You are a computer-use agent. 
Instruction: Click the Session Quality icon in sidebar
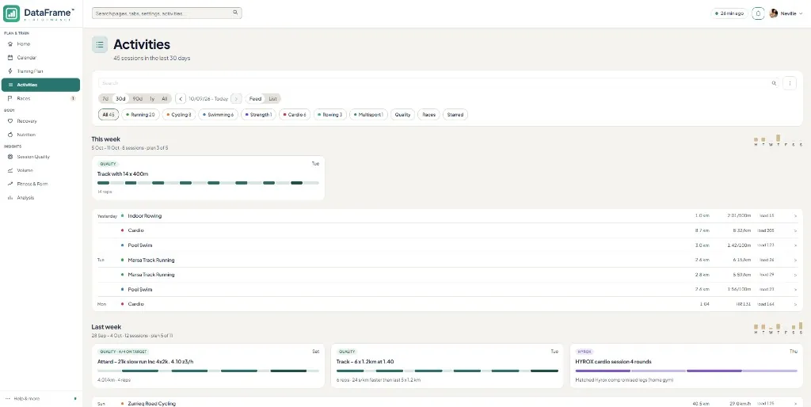(10, 157)
